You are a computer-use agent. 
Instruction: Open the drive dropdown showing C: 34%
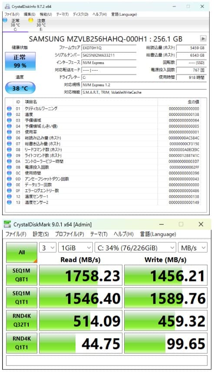(x=135, y=248)
